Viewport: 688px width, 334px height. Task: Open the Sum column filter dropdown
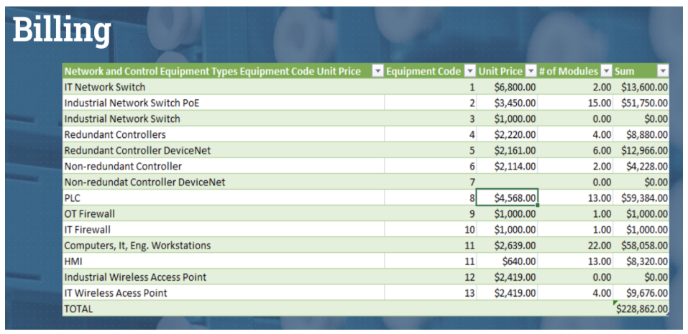point(662,71)
